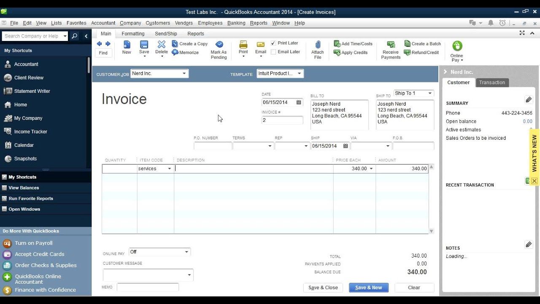The image size is (540, 304).
Task: Expand the Terms dropdown
Action: tap(270, 146)
